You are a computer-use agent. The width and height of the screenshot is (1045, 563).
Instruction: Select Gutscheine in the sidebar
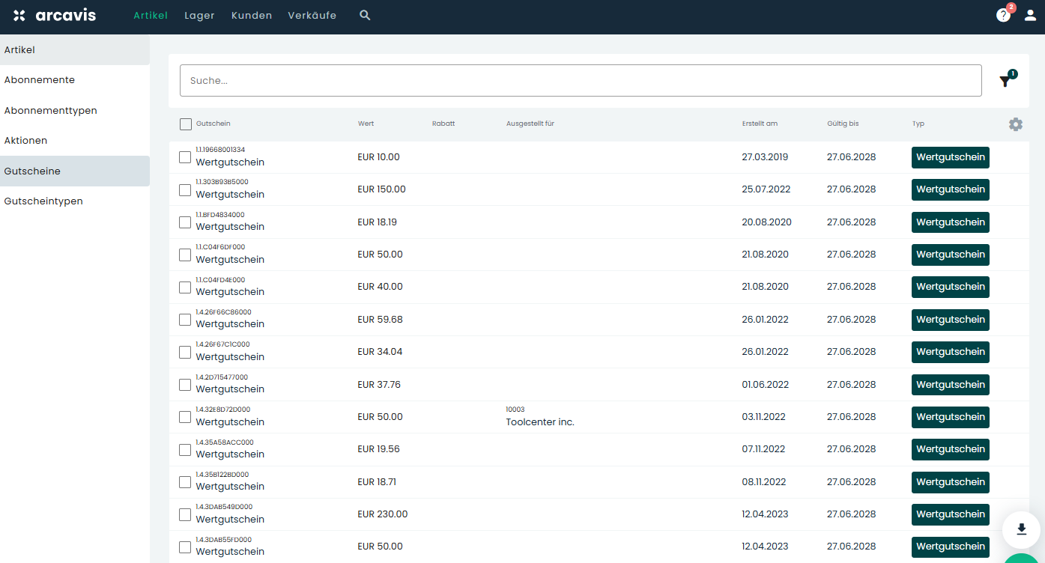pyautogui.click(x=75, y=171)
